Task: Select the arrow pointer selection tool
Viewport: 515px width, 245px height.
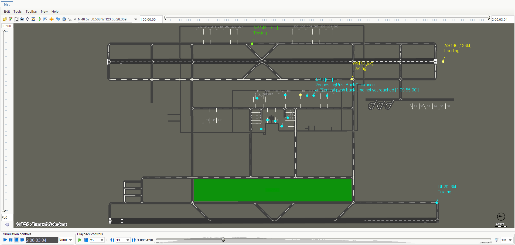Action: pyautogui.click(x=16, y=19)
